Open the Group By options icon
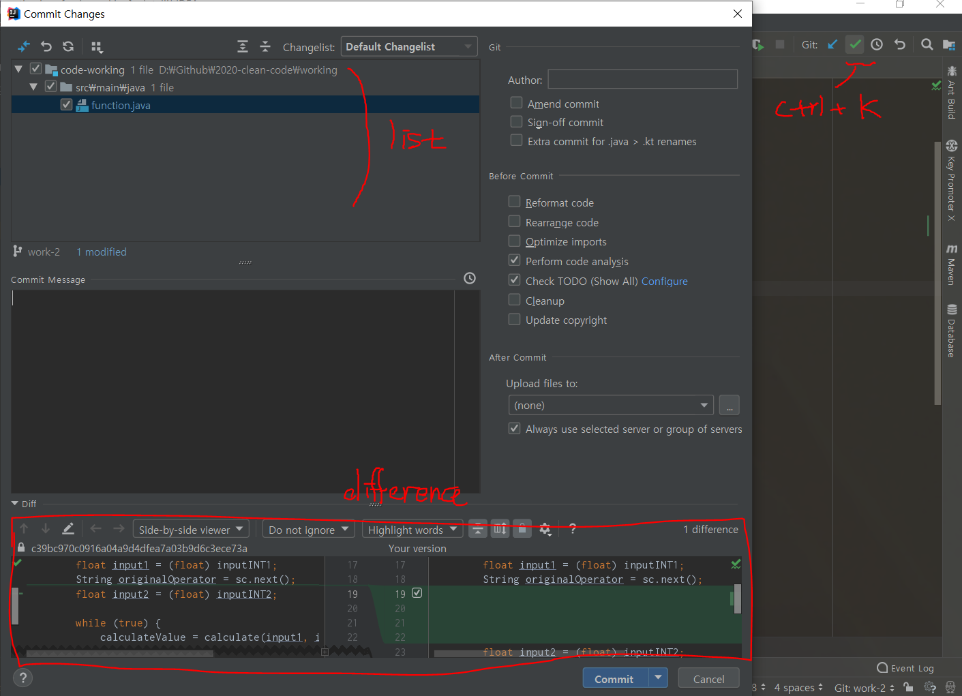The height and width of the screenshot is (696, 962). coord(97,46)
